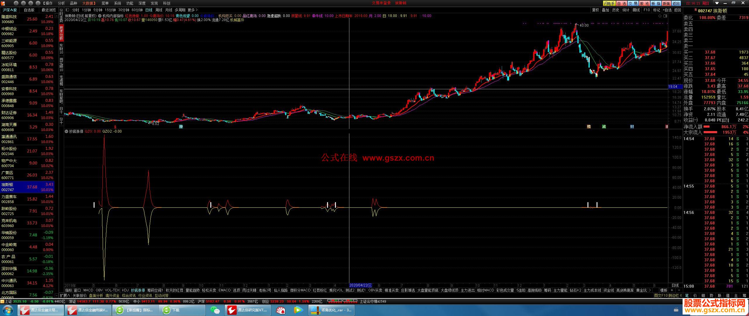Select the MACD indicator tab
Viewport: 749px width, 316px height.
point(88,290)
